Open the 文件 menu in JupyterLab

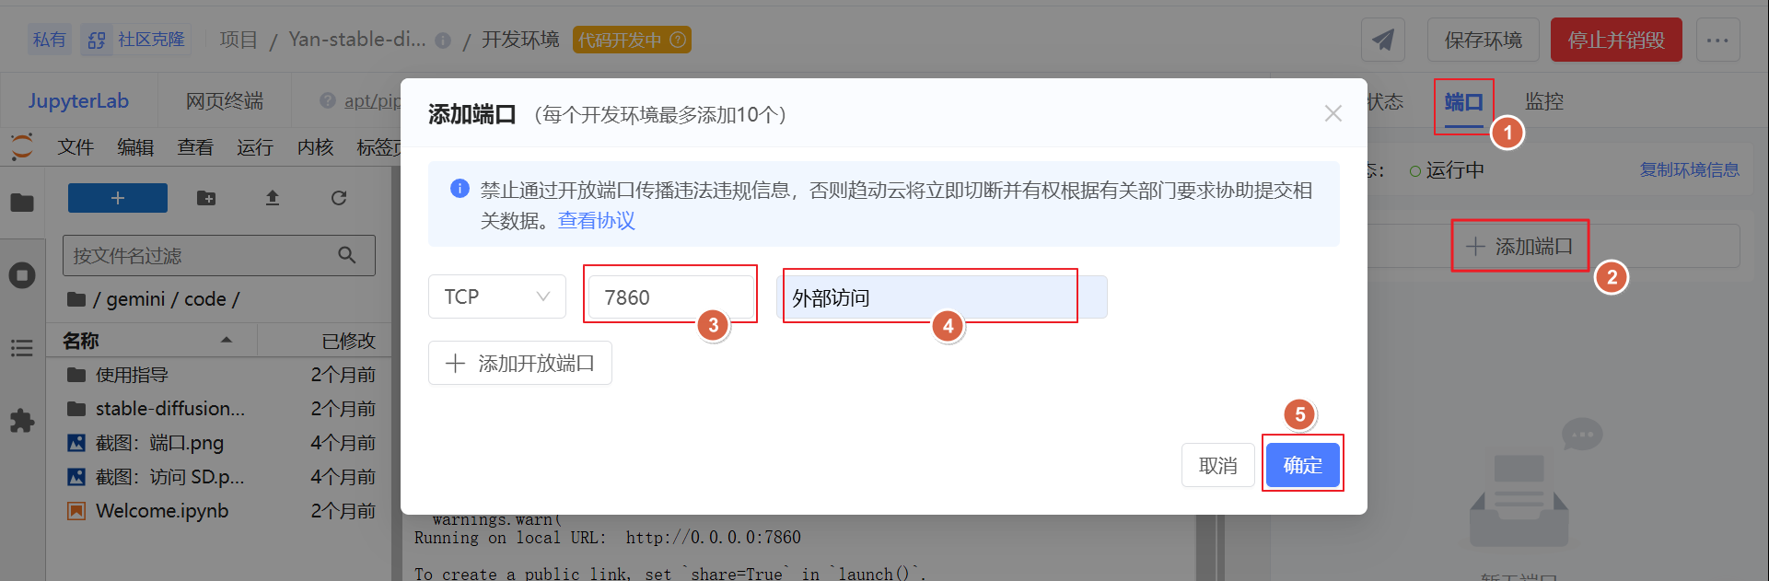(x=76, y=147)
